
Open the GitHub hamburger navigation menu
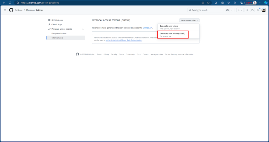pos(5,10)
